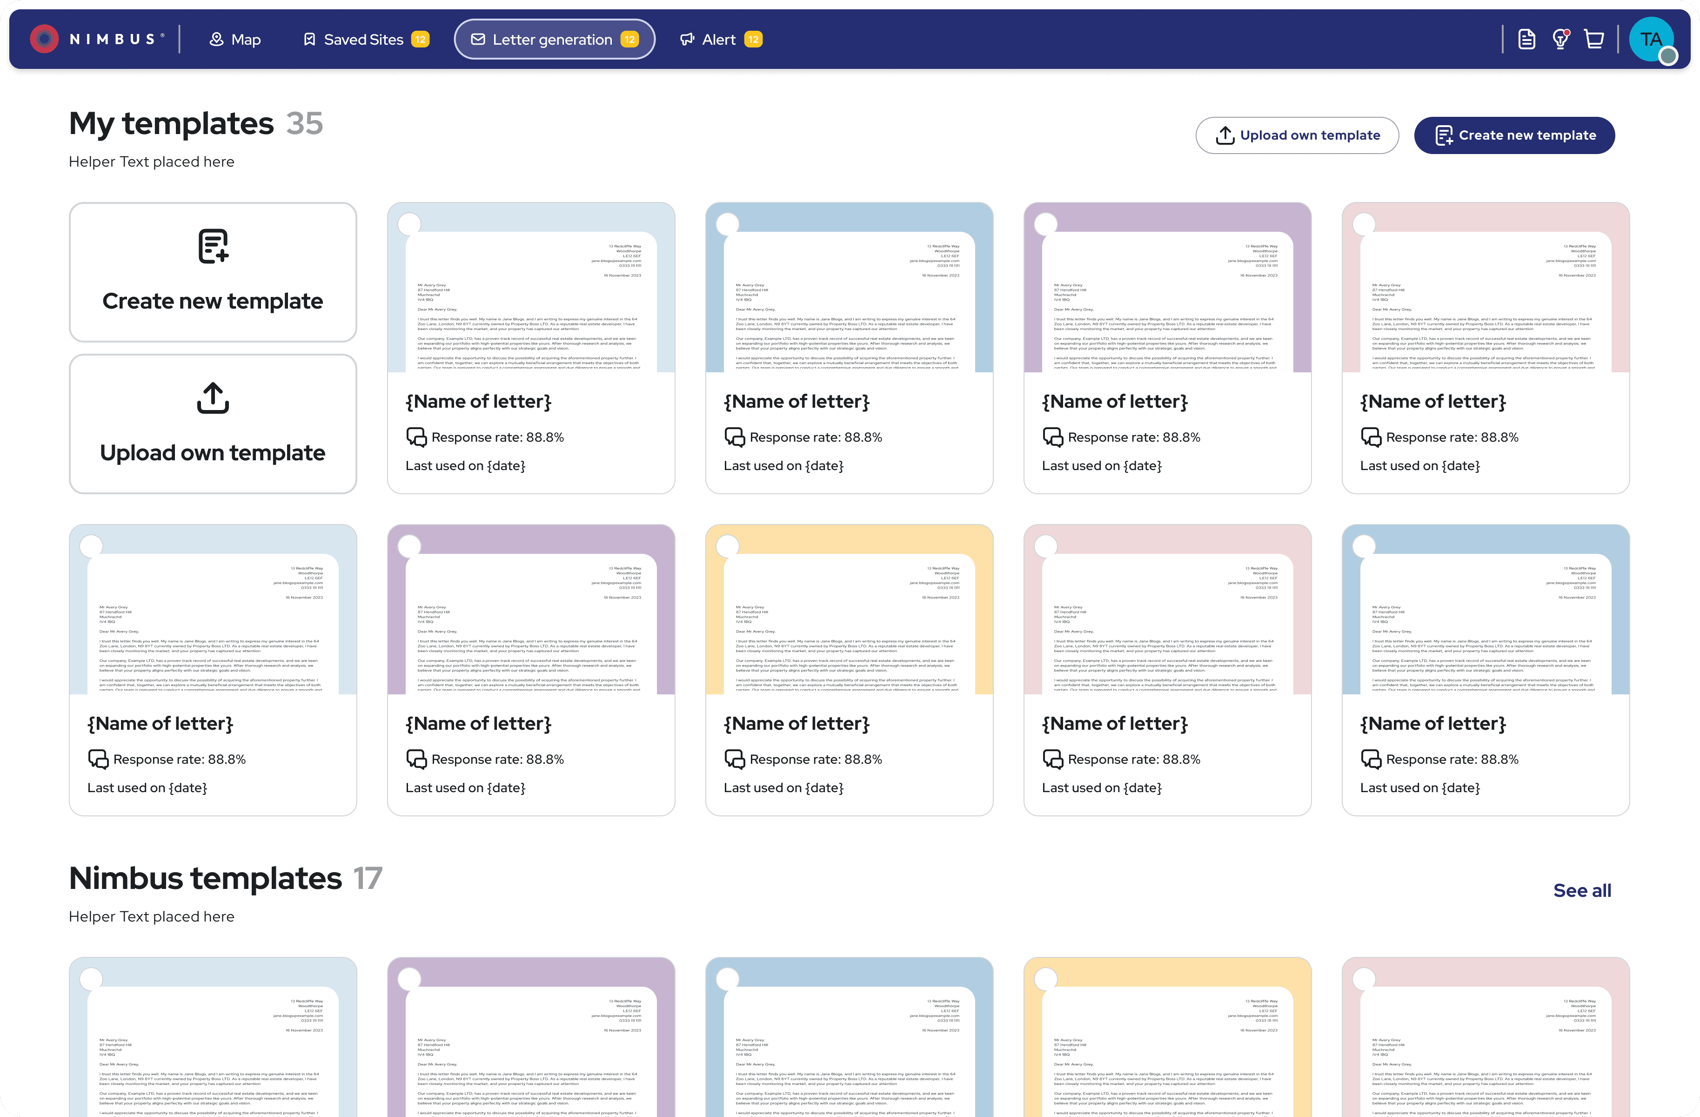1700x1117 pixels.
Task: Open See all for Nimbus templates
Action: click(x=1582, y=890)
